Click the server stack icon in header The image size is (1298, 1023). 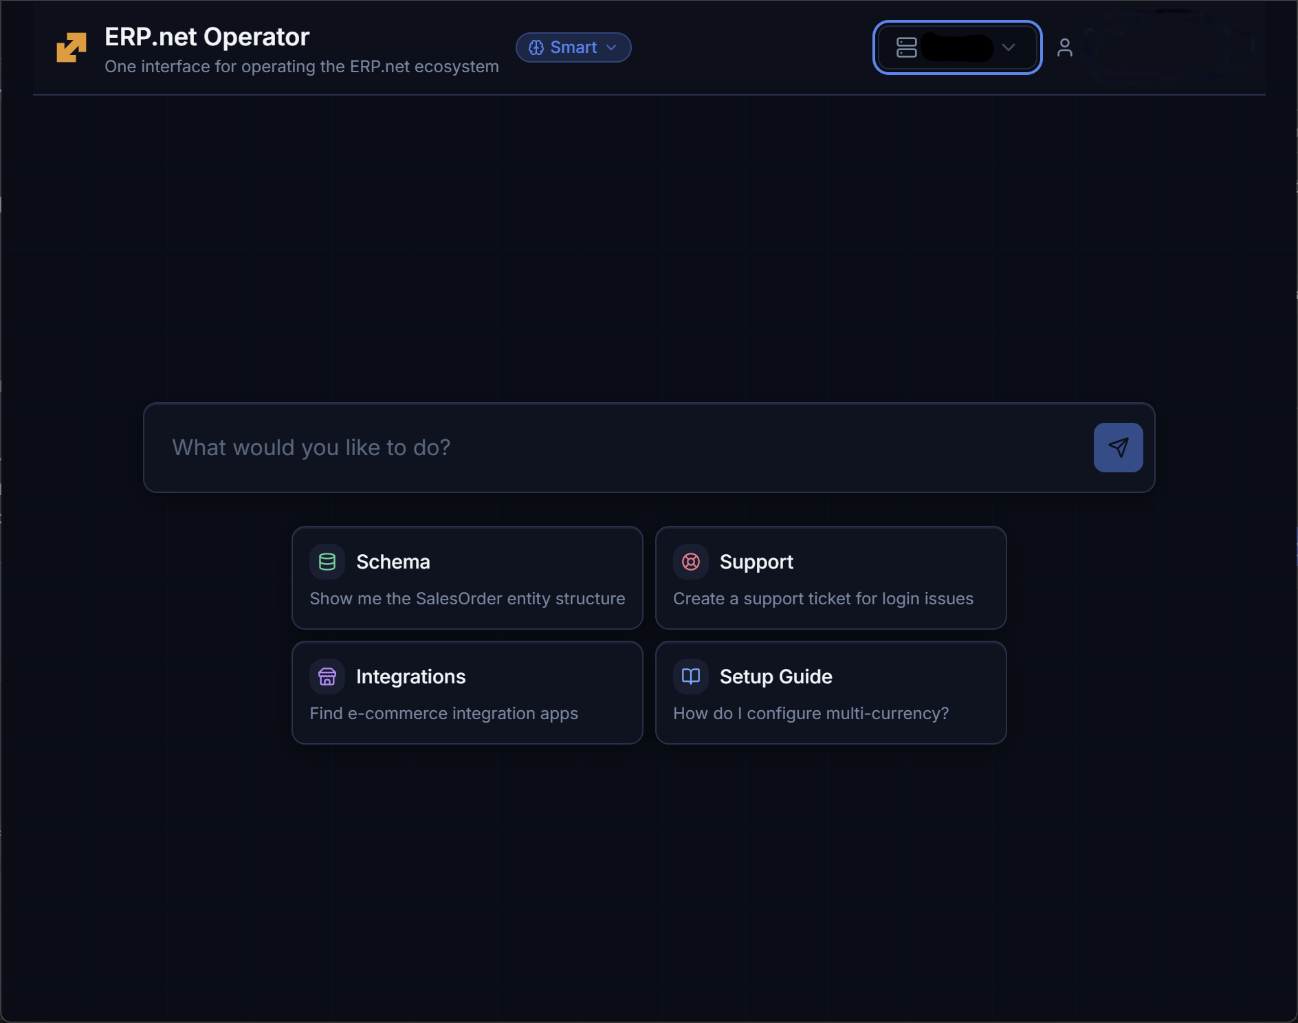pyautogui.click(x=907, y=47)
